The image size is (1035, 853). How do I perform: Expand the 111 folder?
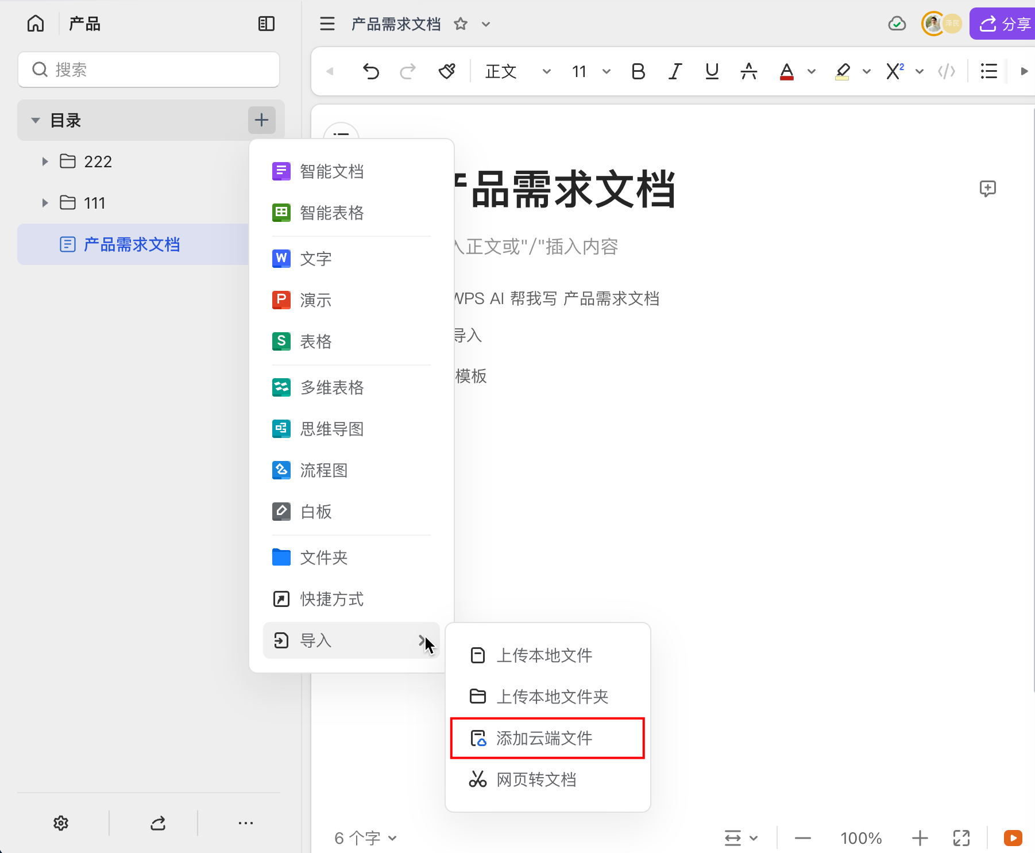45,203
